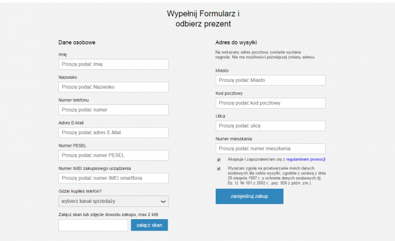Click the Numer mieszkania field
The width and height of the screenshot is (395, 241).
(270, 149)
